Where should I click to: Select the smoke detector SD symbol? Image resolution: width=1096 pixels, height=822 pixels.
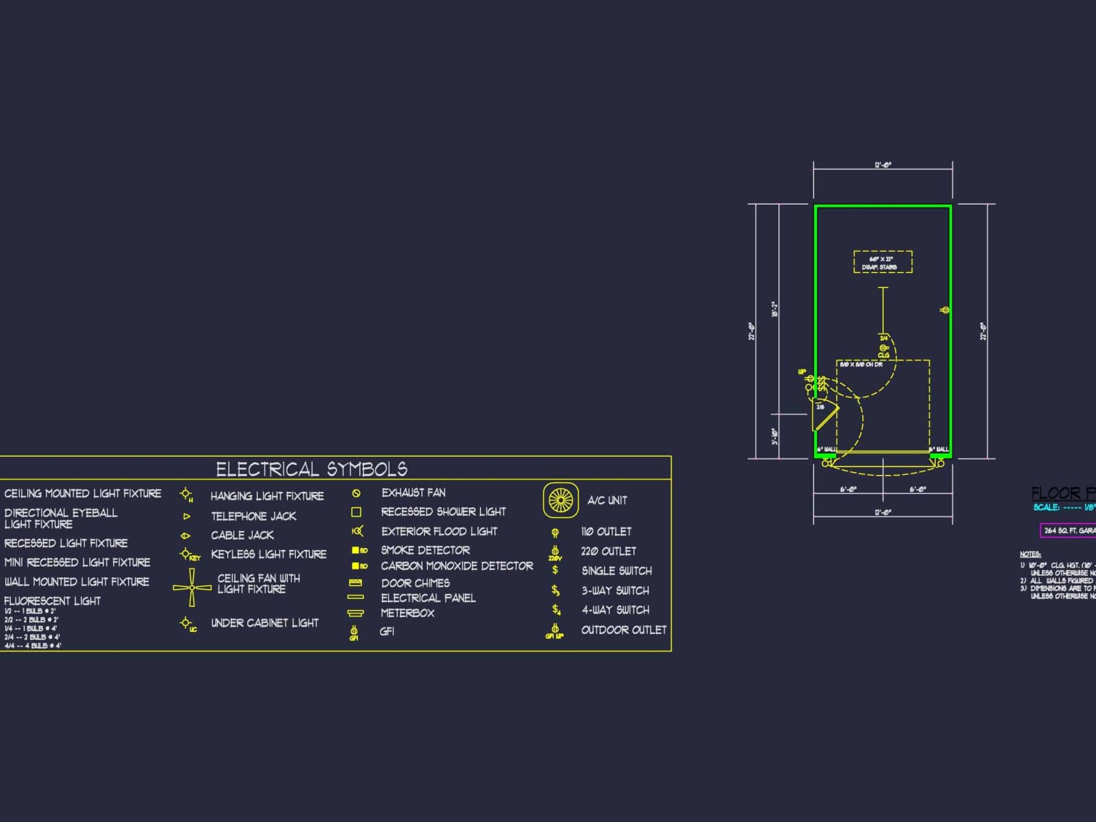click(x=359, y=550)
